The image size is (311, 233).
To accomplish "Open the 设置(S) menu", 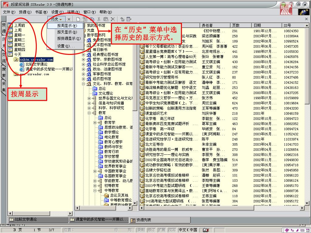I will click(57, 12).
